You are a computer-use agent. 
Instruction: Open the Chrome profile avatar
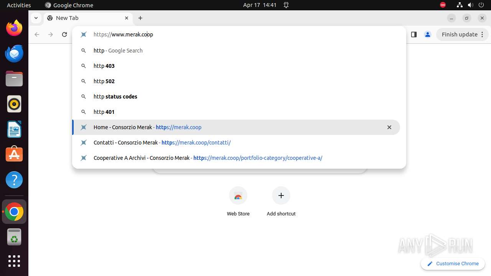point(427,34)
